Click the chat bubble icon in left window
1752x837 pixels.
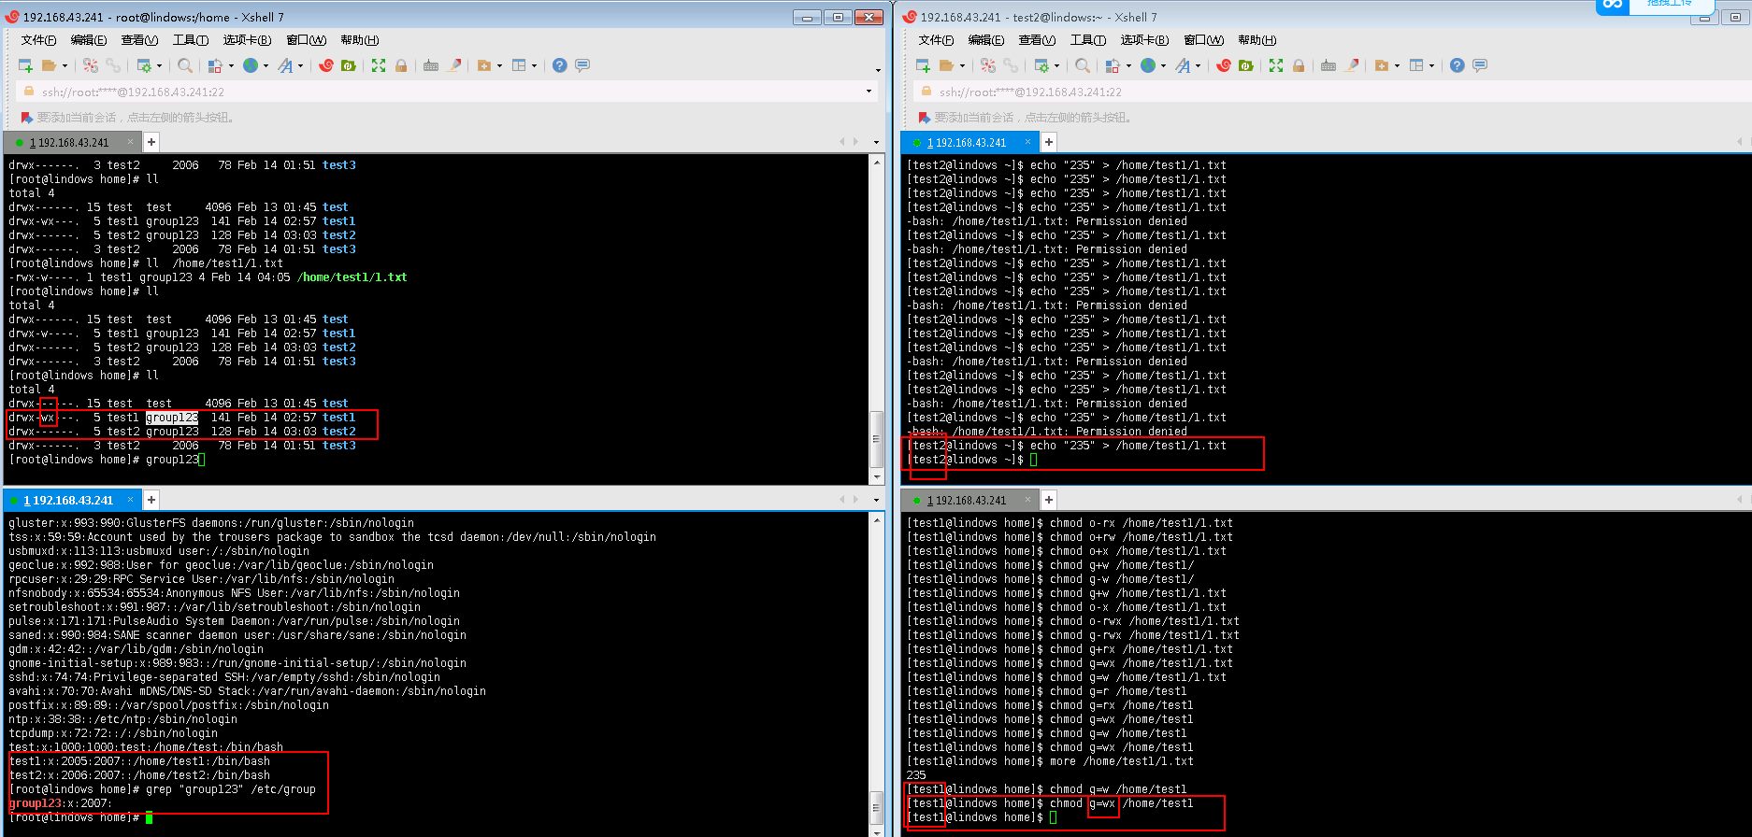point(582,65)
